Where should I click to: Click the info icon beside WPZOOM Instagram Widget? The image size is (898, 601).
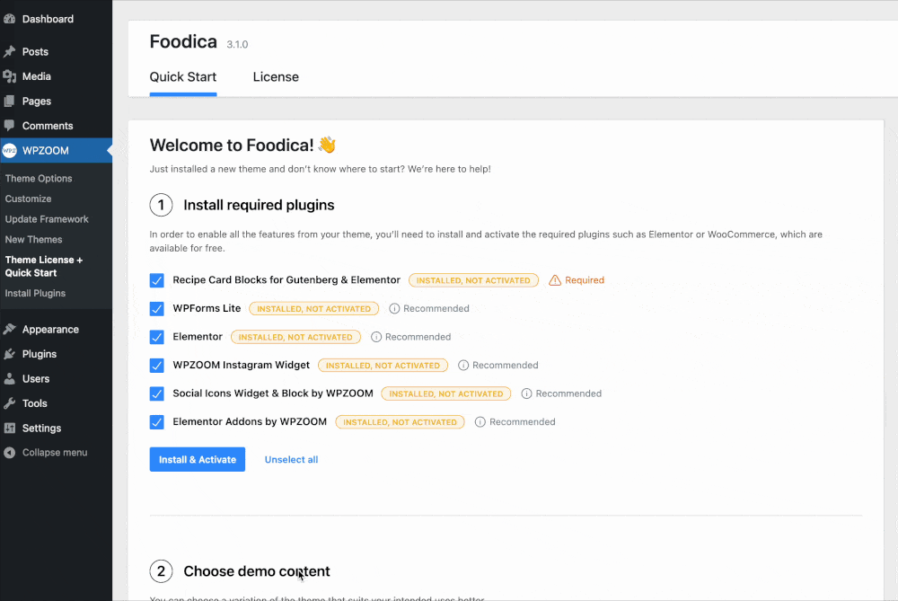462,366
